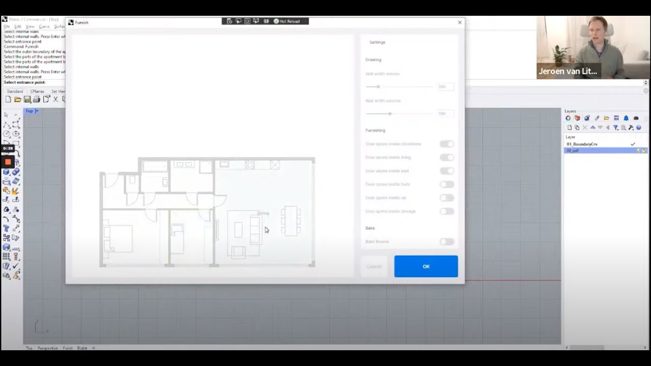
Task: Open the blue bell notifications panel icon
Action: pos(626,118)
